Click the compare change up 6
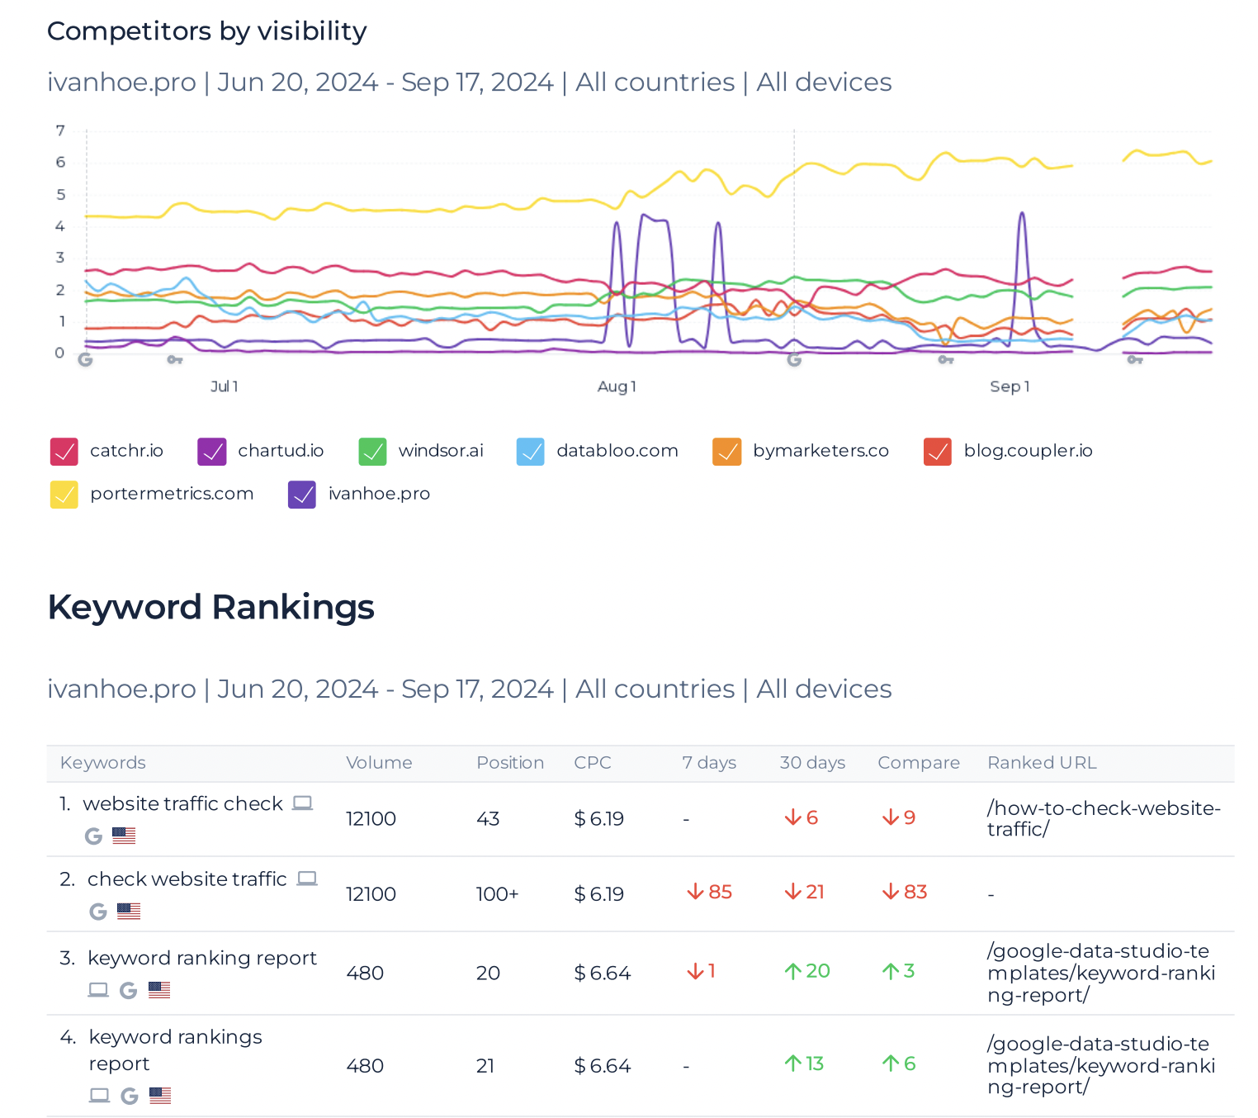1258x1118 pixels. pyautogui.click(x=899, y=1064)
